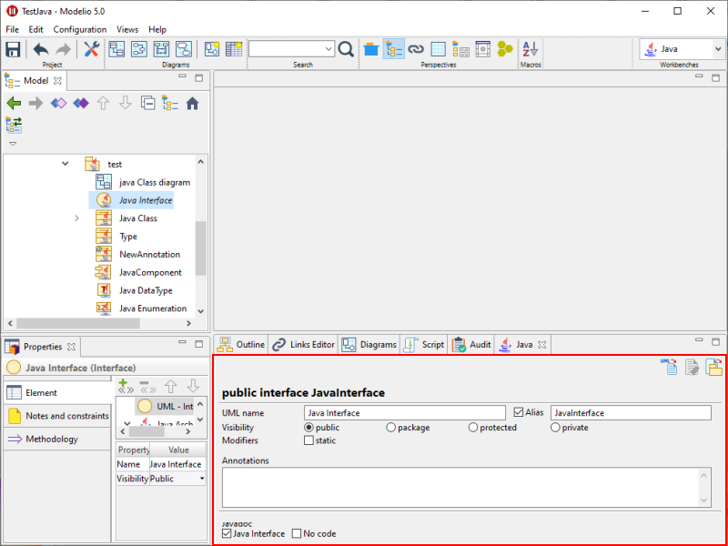The height and width of the screenshot is (546, 728).
Task: Go back with the green arrow in Model panel
Action: tap(14, 103)
